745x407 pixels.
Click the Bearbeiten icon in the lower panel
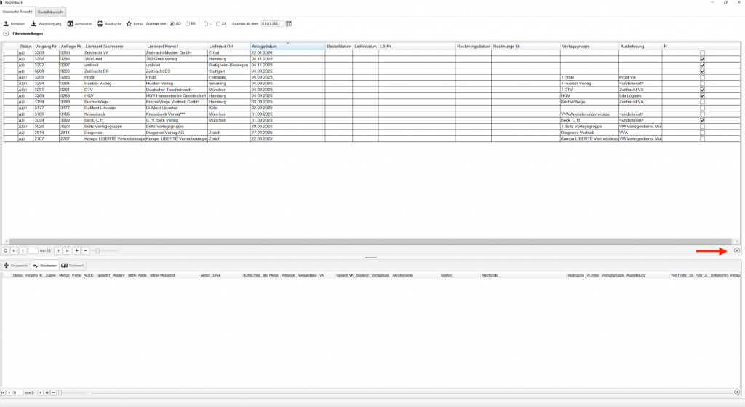pos(36,266)
